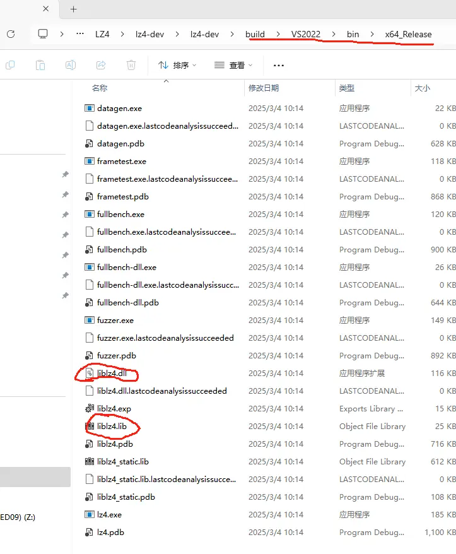Select the datagen.exe file icon
This screenshot has height=554, width=456.
pyautogui.click(x=90, y=108)
